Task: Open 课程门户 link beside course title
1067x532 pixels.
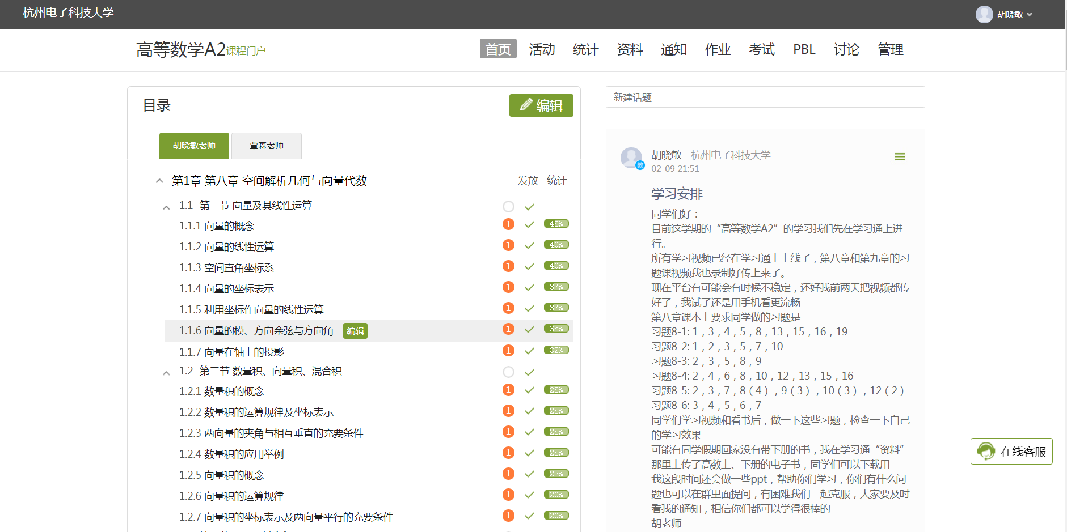Action: 246,51
